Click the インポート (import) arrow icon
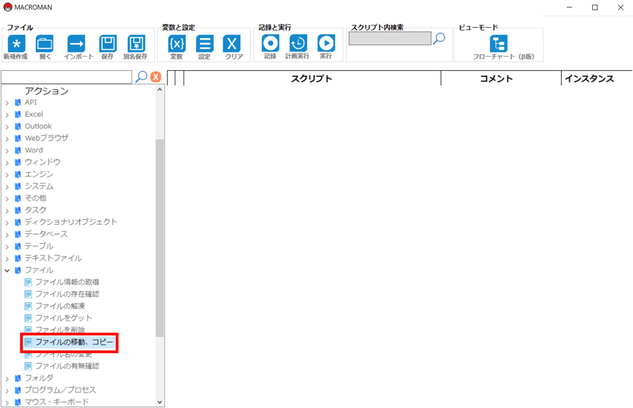This screenshot has width=633, height=408. [x=77, y=43]
